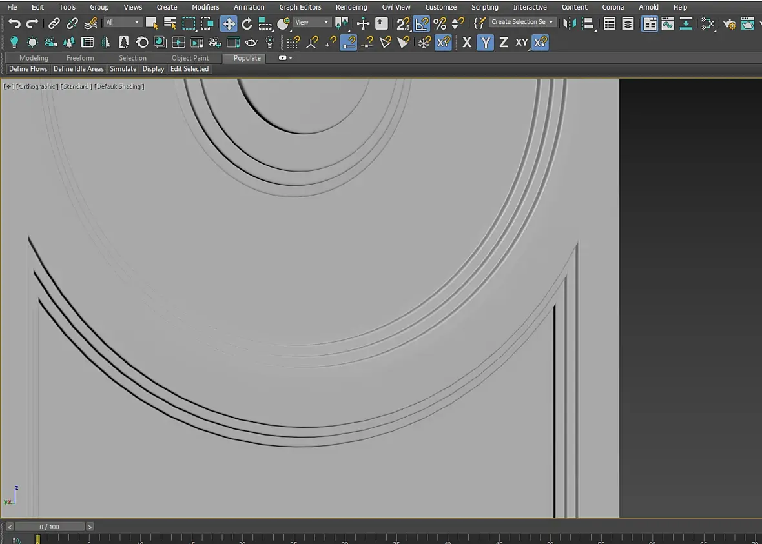Open the selection filter 'All' dropdown

click(123, 23)
